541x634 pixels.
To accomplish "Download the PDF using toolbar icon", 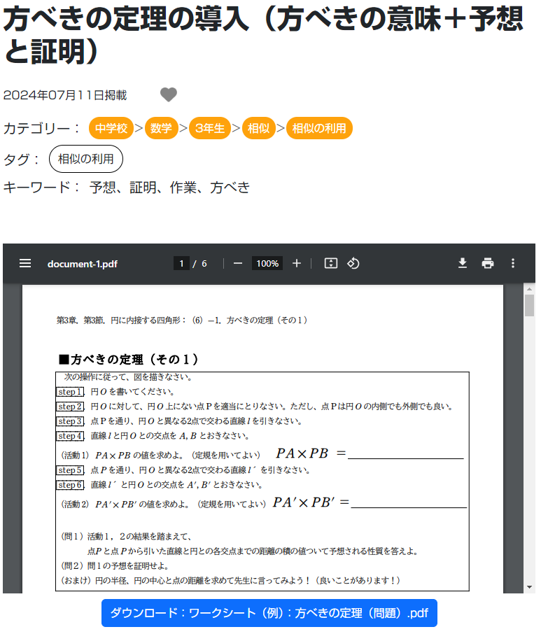I will (x=462, y=264).
